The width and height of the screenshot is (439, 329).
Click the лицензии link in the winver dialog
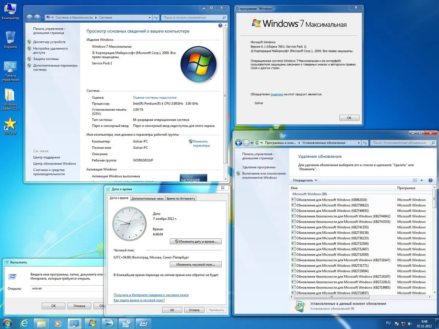[277, 94]
